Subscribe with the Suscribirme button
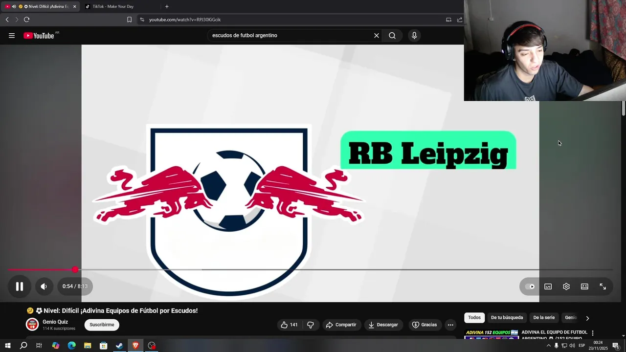 (102, 325)
